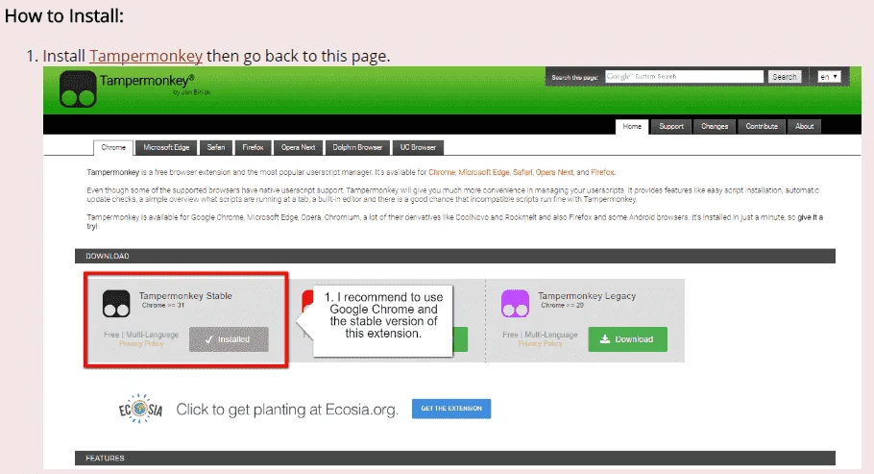The height and width of the screenshot is (474, 874).
Task: Click the orange Chrome link in description
Action: pos(442,172)
